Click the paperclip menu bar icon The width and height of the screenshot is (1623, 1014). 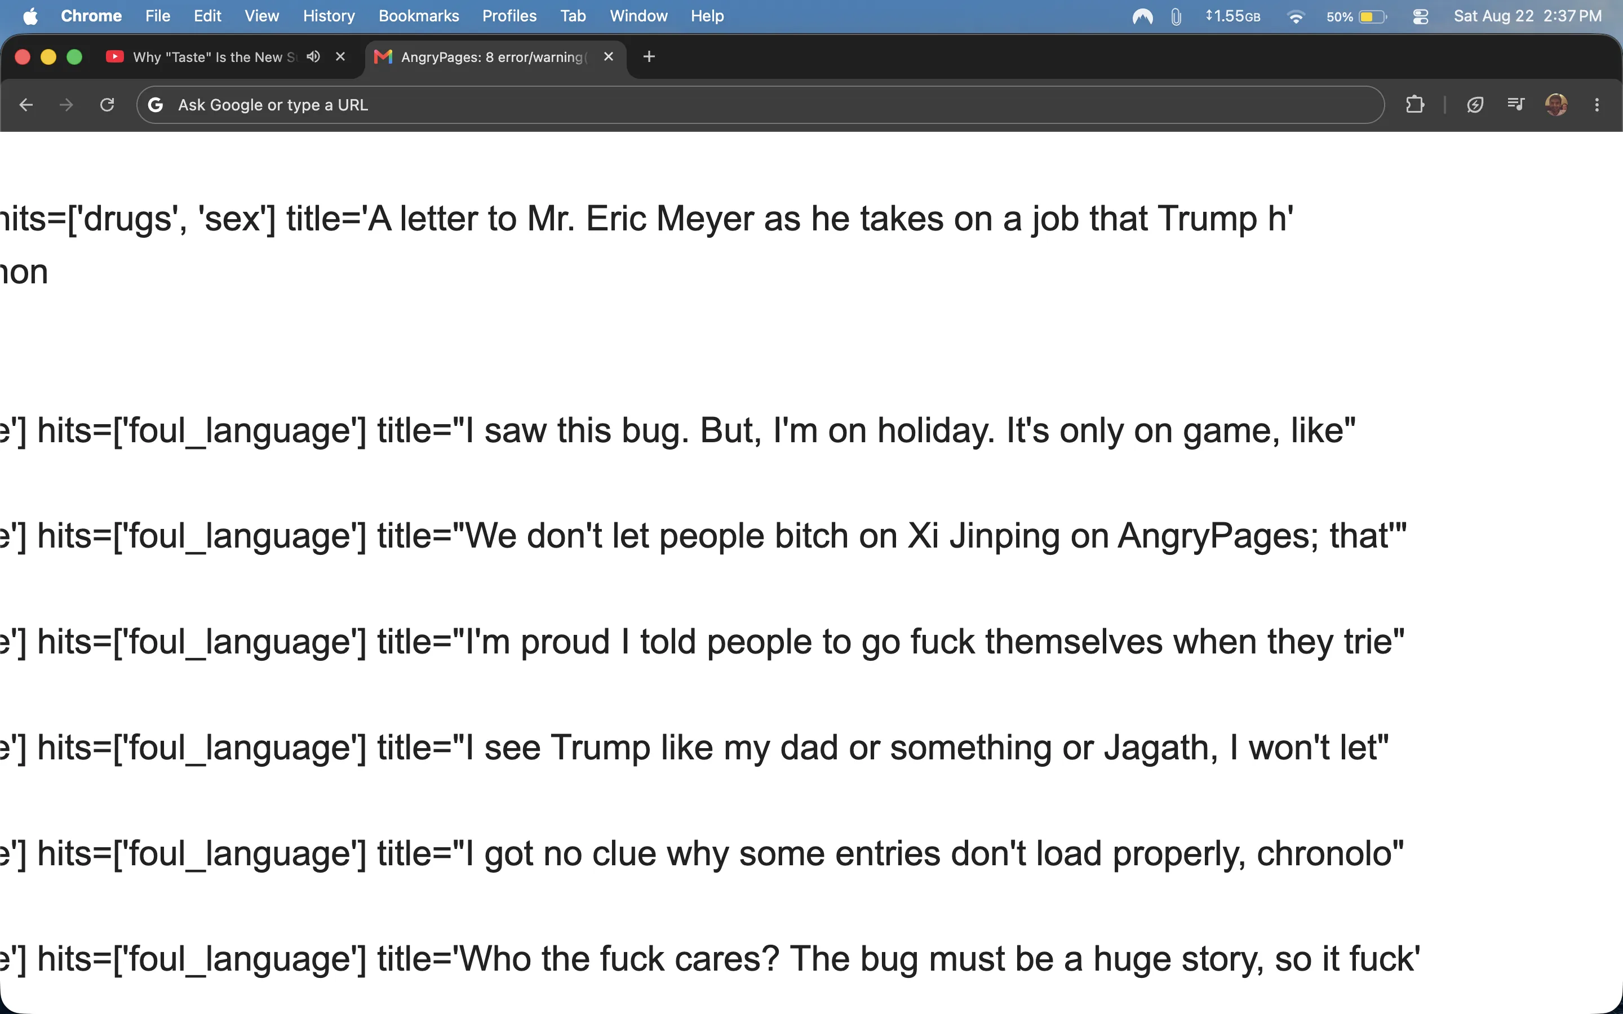(1176, 16)
